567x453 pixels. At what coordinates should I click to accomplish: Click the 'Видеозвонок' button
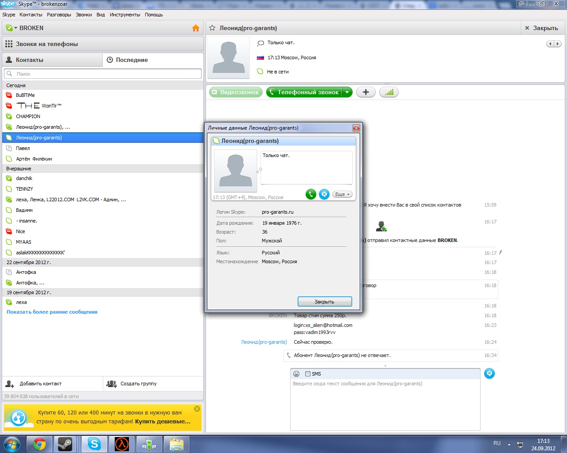[236, 92]
